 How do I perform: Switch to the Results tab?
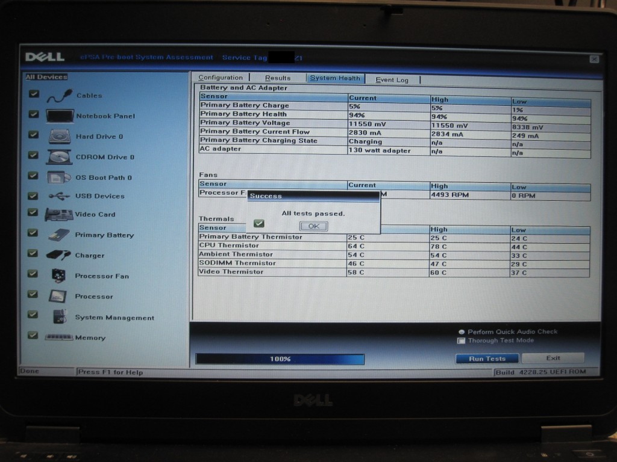point(277,78)
